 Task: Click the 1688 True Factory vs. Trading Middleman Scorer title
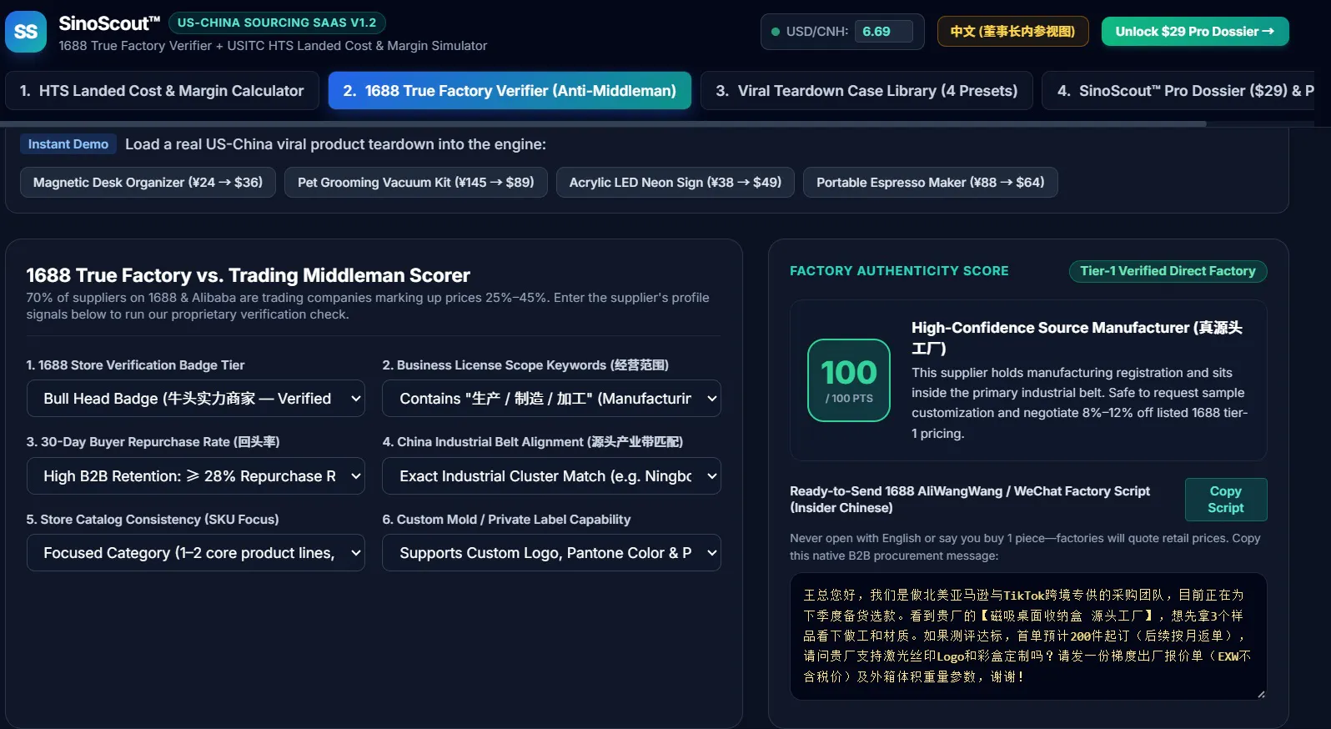(x=248, y=275)
